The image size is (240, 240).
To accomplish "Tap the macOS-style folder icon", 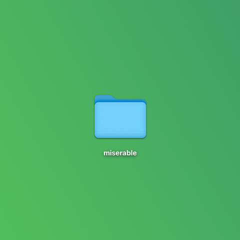I will (x=120, y=116).
